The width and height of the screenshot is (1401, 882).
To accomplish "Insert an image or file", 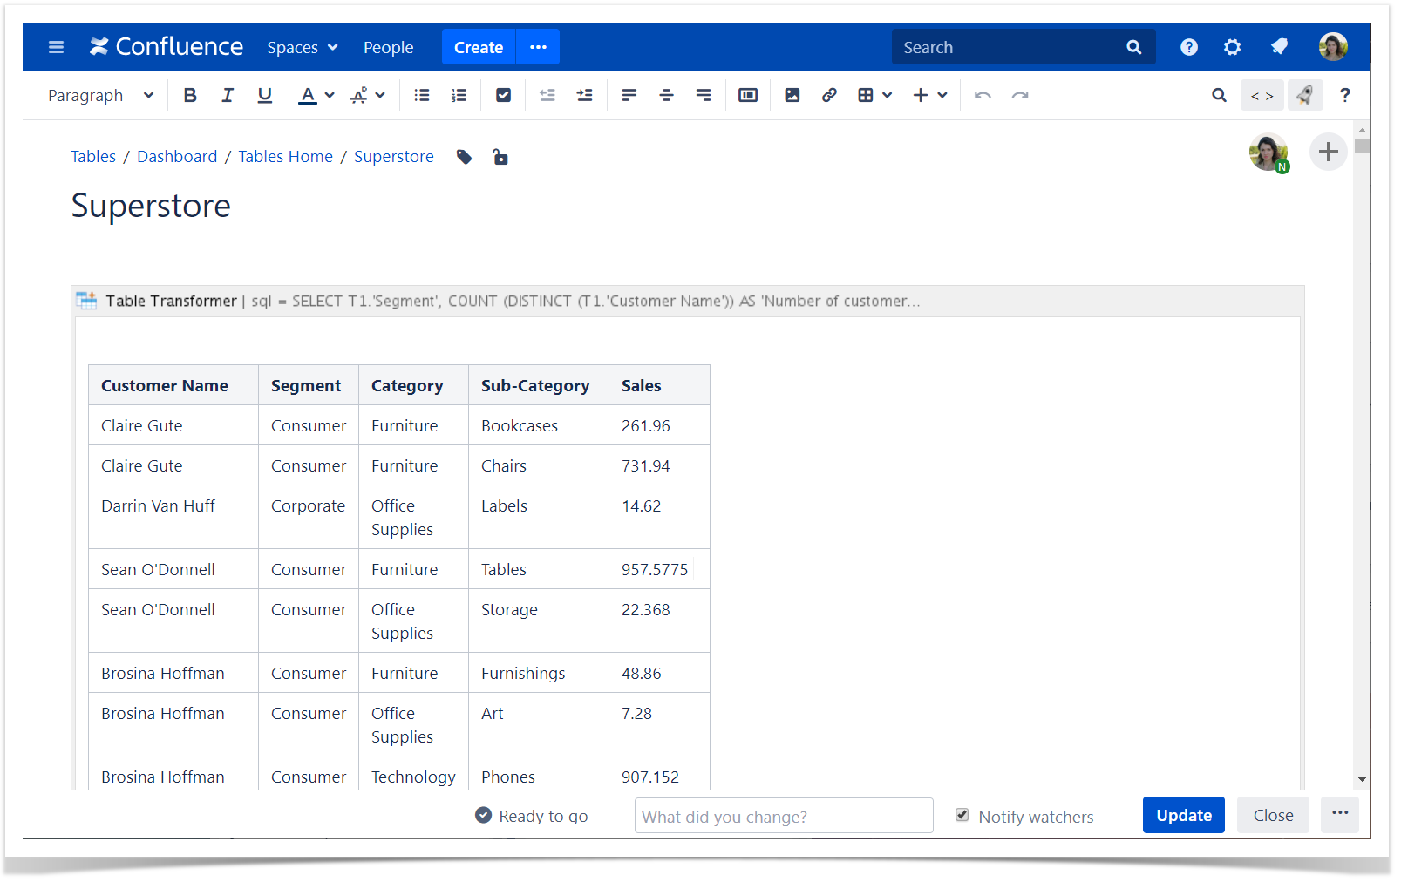I will click(x=792, y=95).
